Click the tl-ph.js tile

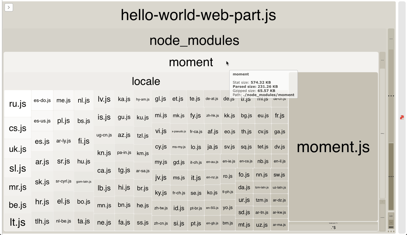point(228,192)
